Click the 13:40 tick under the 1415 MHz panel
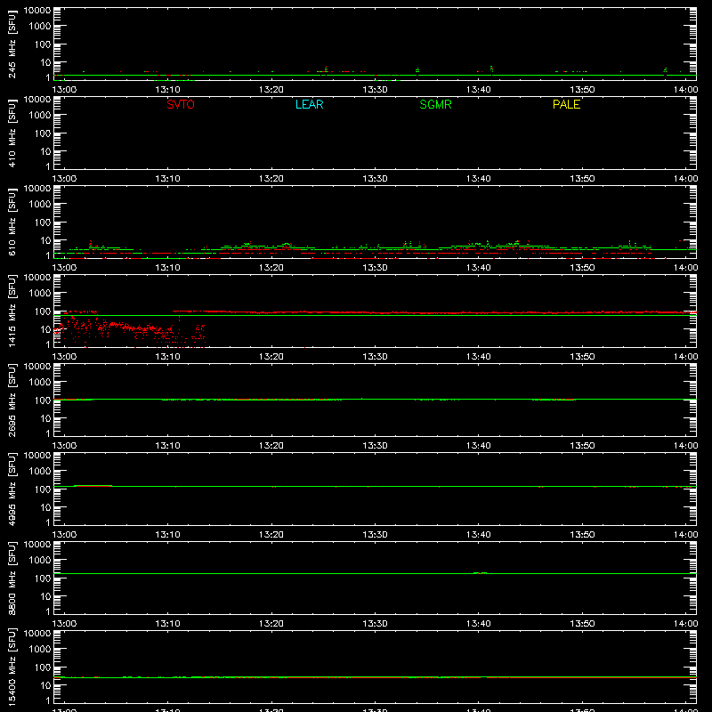Screen dimensions: 712x712 tap(479, 357)
